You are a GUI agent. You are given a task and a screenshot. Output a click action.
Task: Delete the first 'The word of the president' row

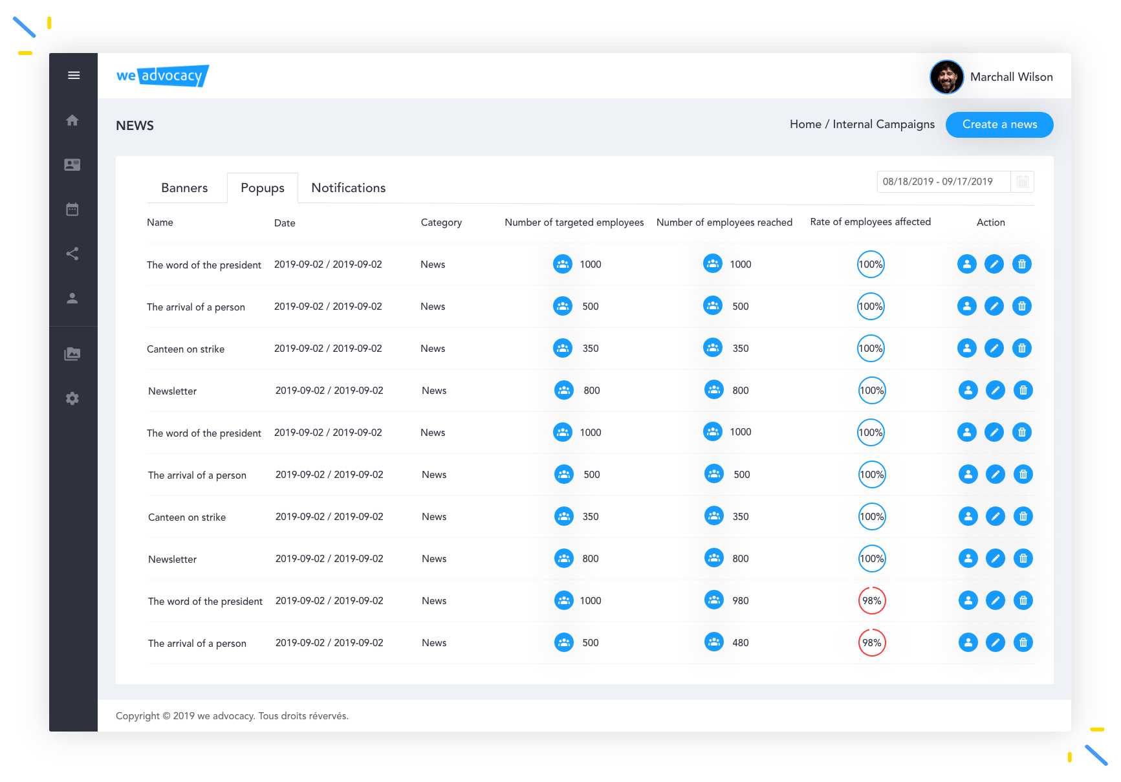click(1022, 264)
